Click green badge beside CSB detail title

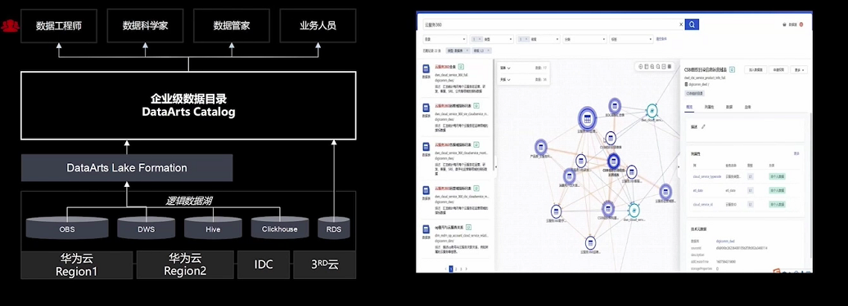click(732, 69)
